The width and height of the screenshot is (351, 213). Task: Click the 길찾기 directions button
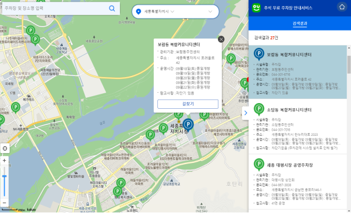coord(188,104)
